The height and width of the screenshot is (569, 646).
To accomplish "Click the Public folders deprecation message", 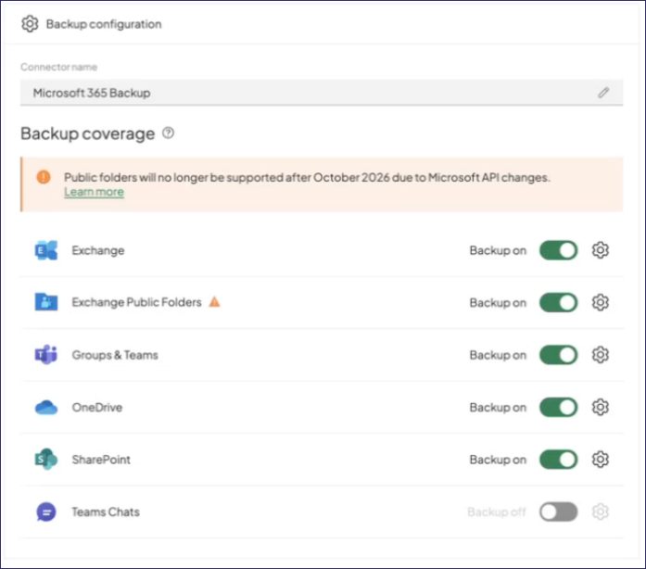I will [x=307, y=178].
